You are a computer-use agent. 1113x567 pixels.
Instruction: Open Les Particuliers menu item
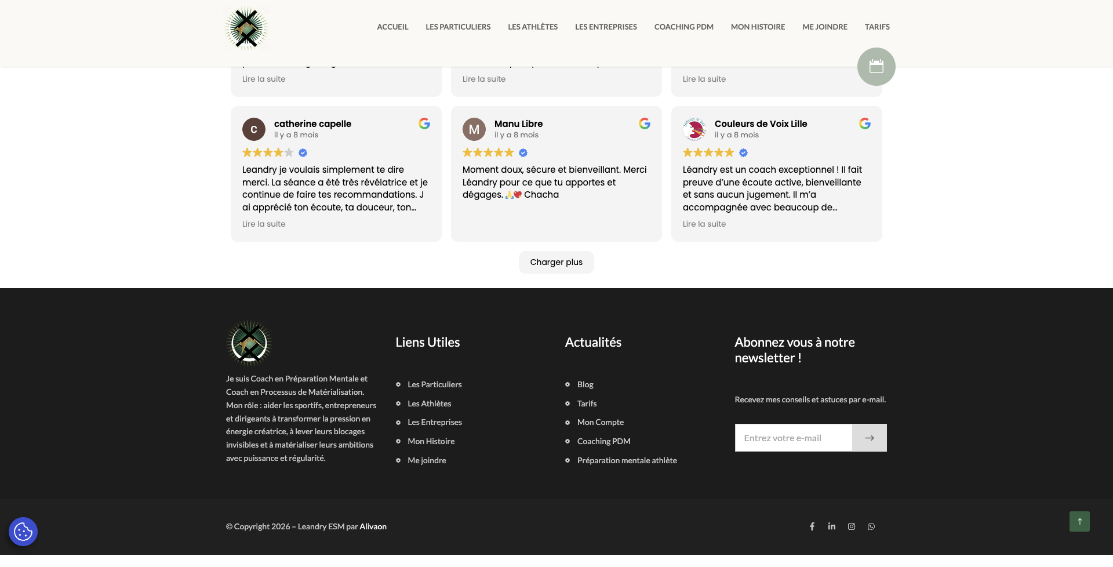tap(458, 27)
